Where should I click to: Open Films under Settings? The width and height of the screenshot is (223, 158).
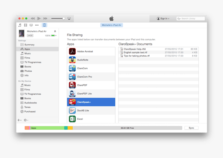point(38,58)
